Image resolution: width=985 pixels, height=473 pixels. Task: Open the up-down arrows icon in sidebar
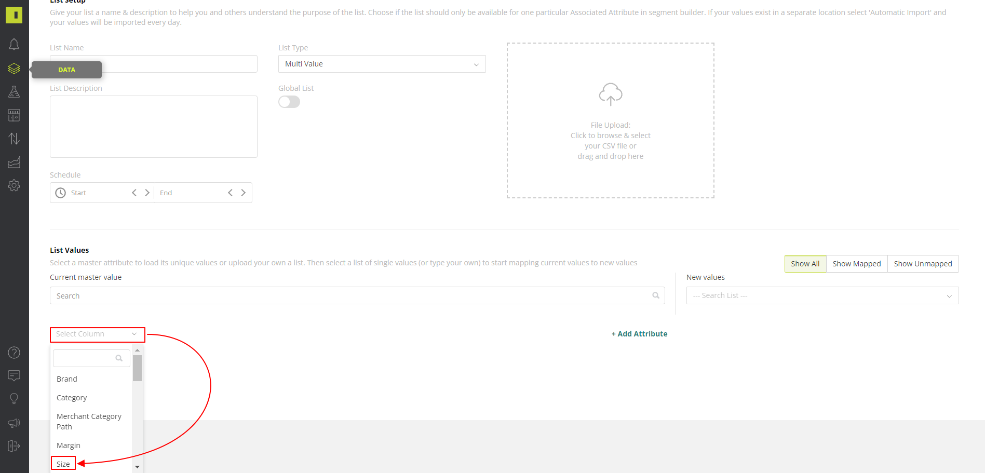(x=14, y=139)
